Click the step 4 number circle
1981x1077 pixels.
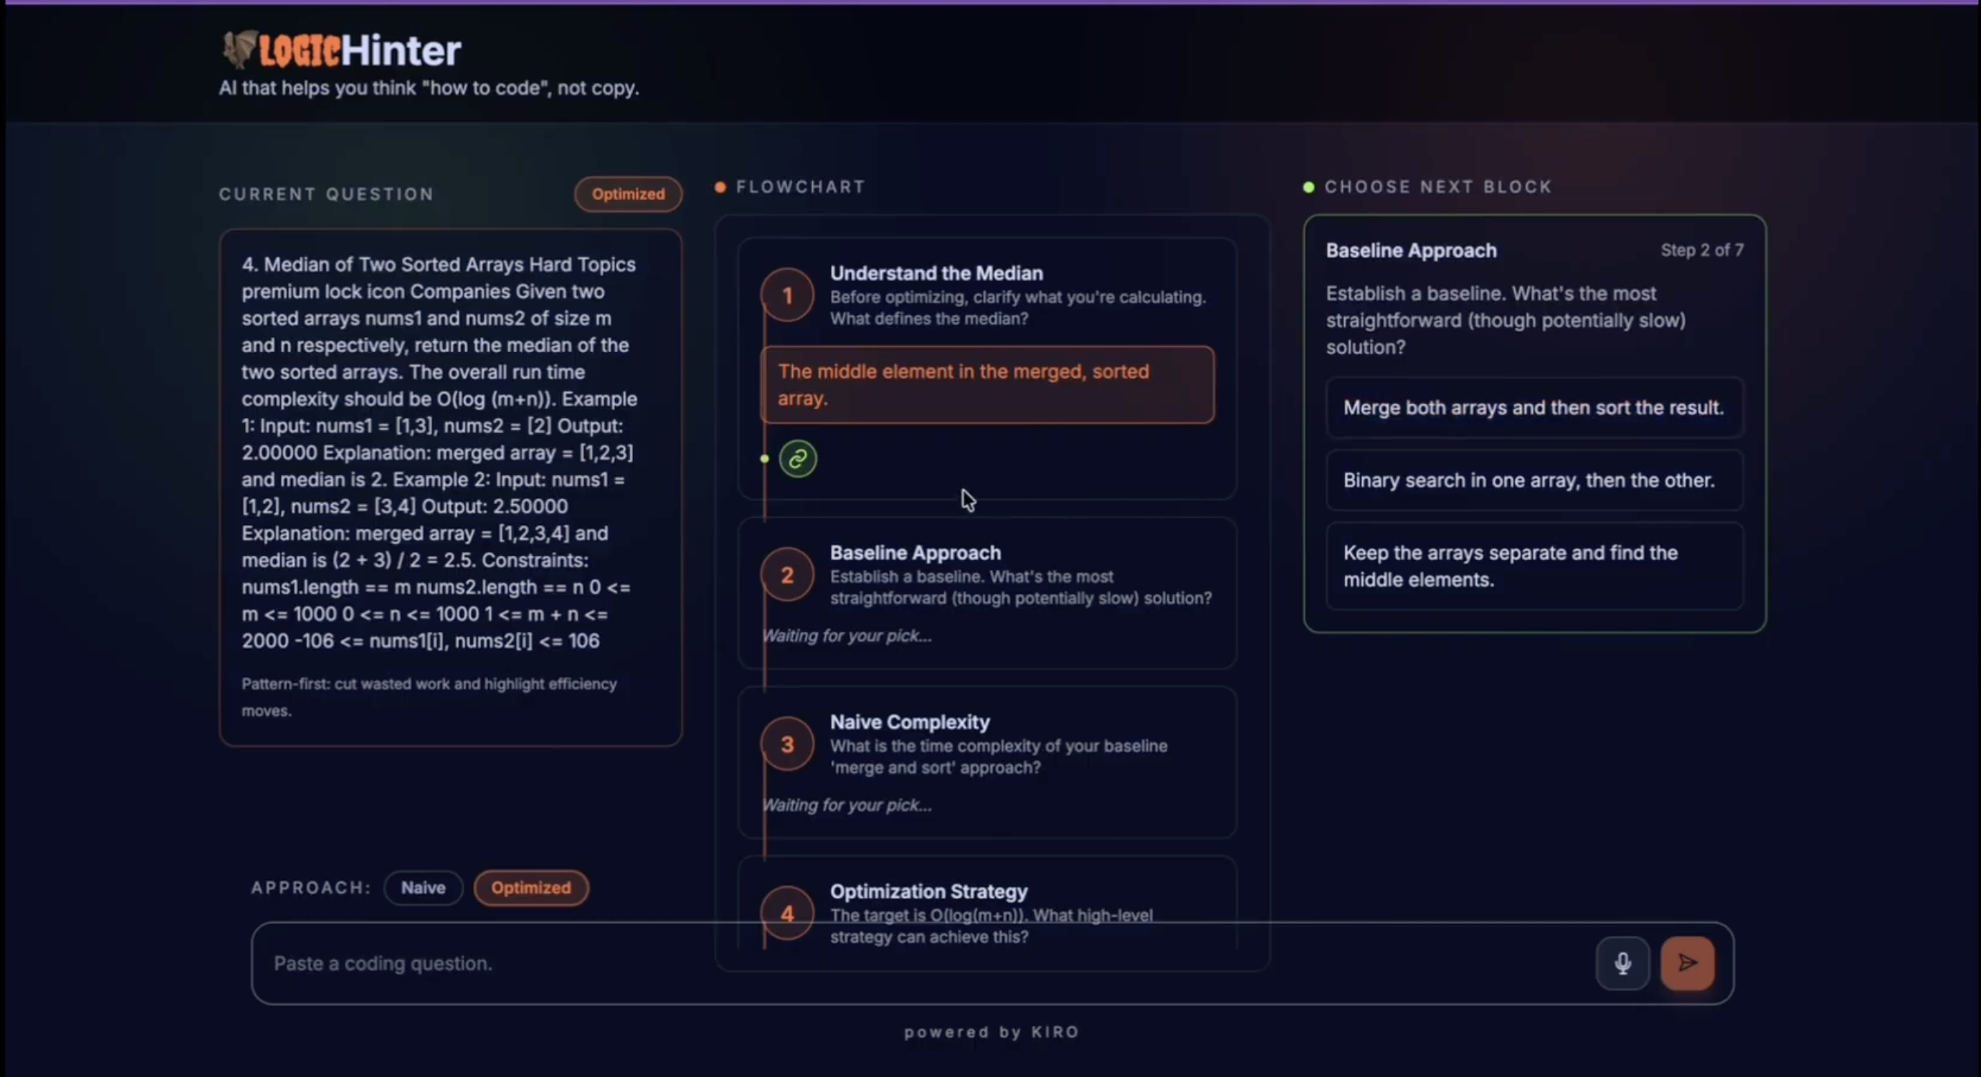pos(787,913)
